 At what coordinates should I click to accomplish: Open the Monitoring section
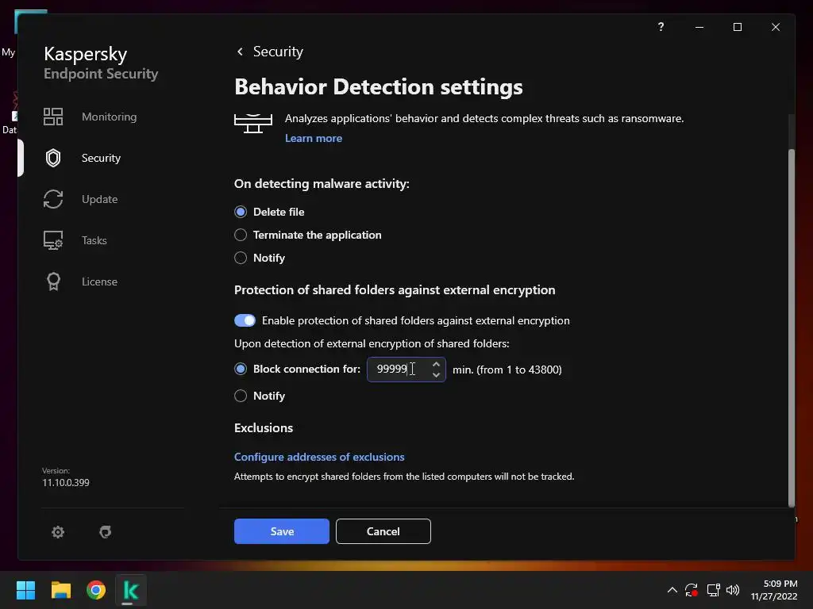click(109, 117)
